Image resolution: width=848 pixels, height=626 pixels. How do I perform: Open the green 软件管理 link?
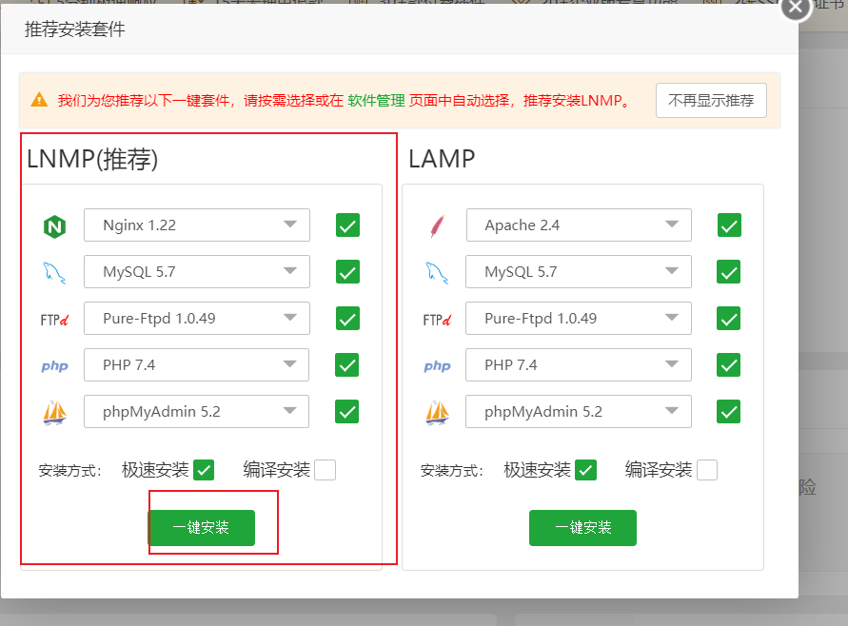click(x=376, y=101)
